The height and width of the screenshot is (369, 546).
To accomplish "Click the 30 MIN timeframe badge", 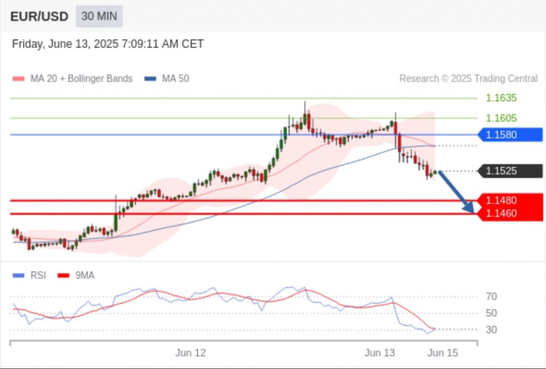I will (x=99, y=17).
